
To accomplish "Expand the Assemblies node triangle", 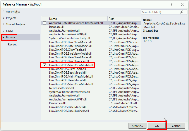I will [4, 11].
